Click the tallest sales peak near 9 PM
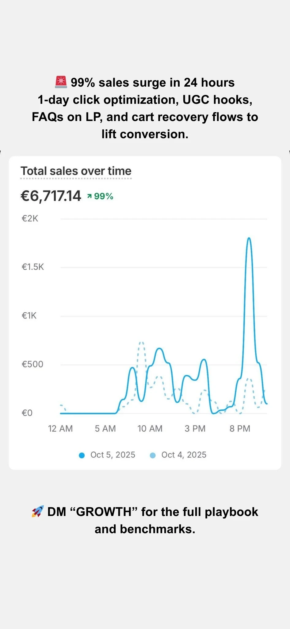The image size is (290, 629). click(249, 238)
